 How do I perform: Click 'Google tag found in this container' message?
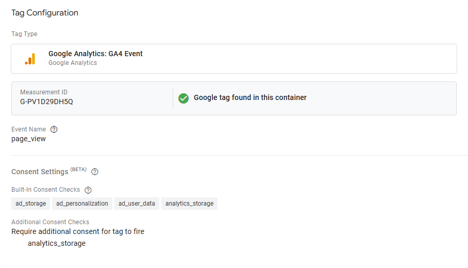tap(250, 97)
